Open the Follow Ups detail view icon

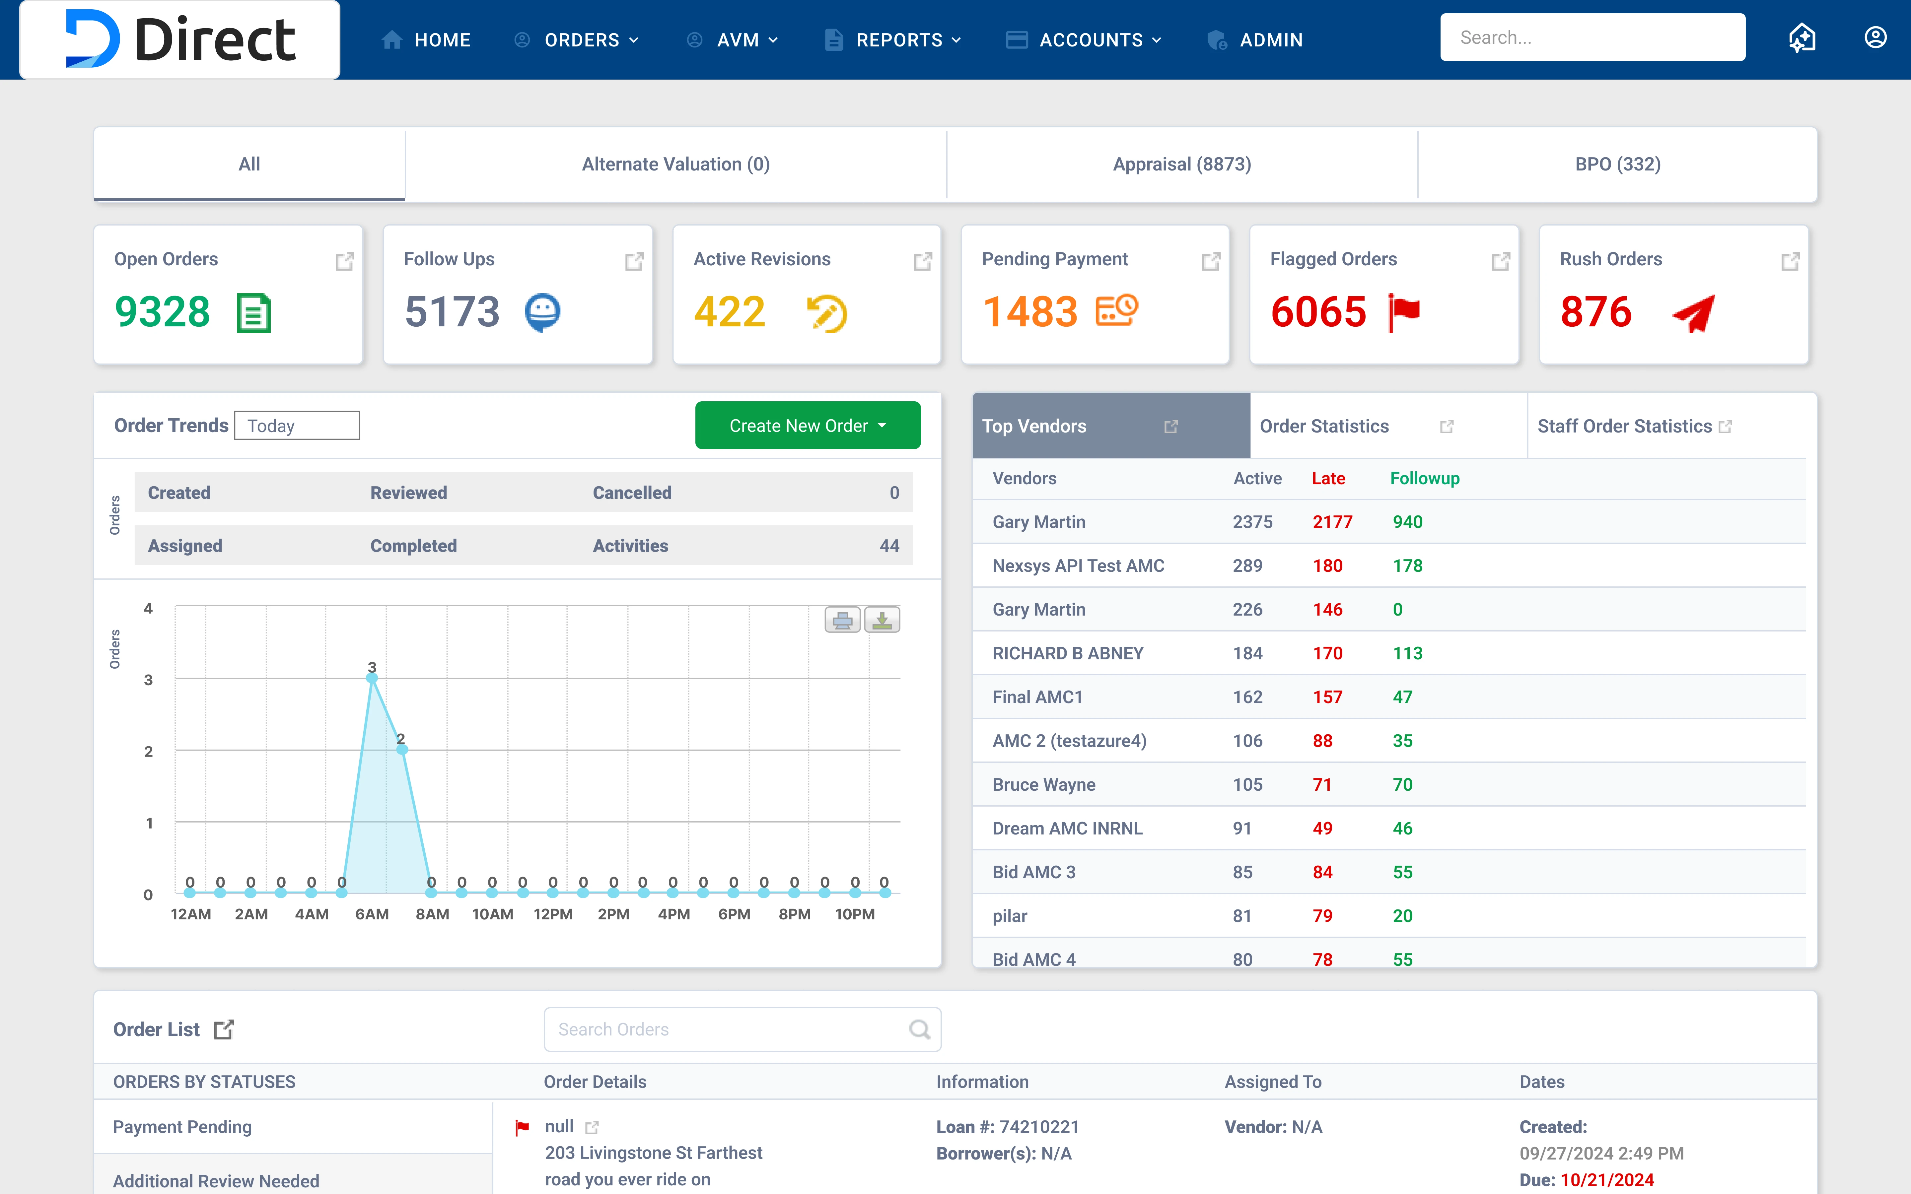pos(635,261)
